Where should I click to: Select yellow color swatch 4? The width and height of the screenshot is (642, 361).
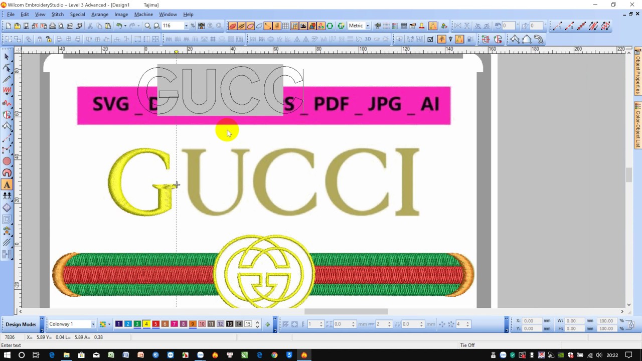(x=146, y=324)
